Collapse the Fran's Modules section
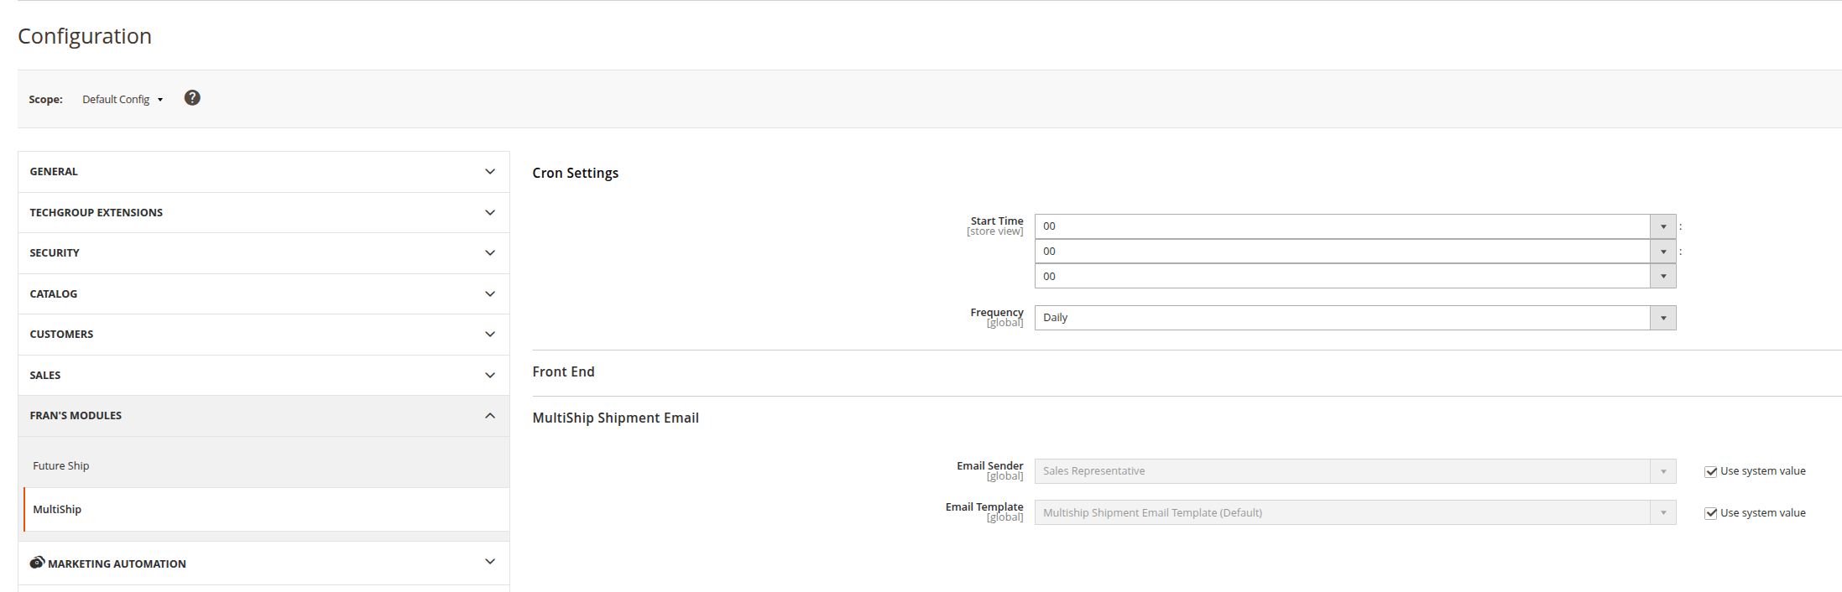The height and width of the screenshot is (592, 1842). tap(263, 416)
